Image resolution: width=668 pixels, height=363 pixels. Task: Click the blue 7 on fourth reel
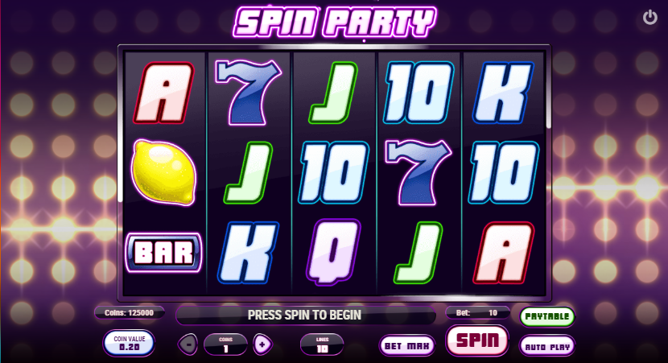point(418,172)
